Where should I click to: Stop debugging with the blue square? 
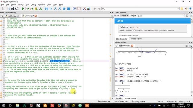point(68,9)
